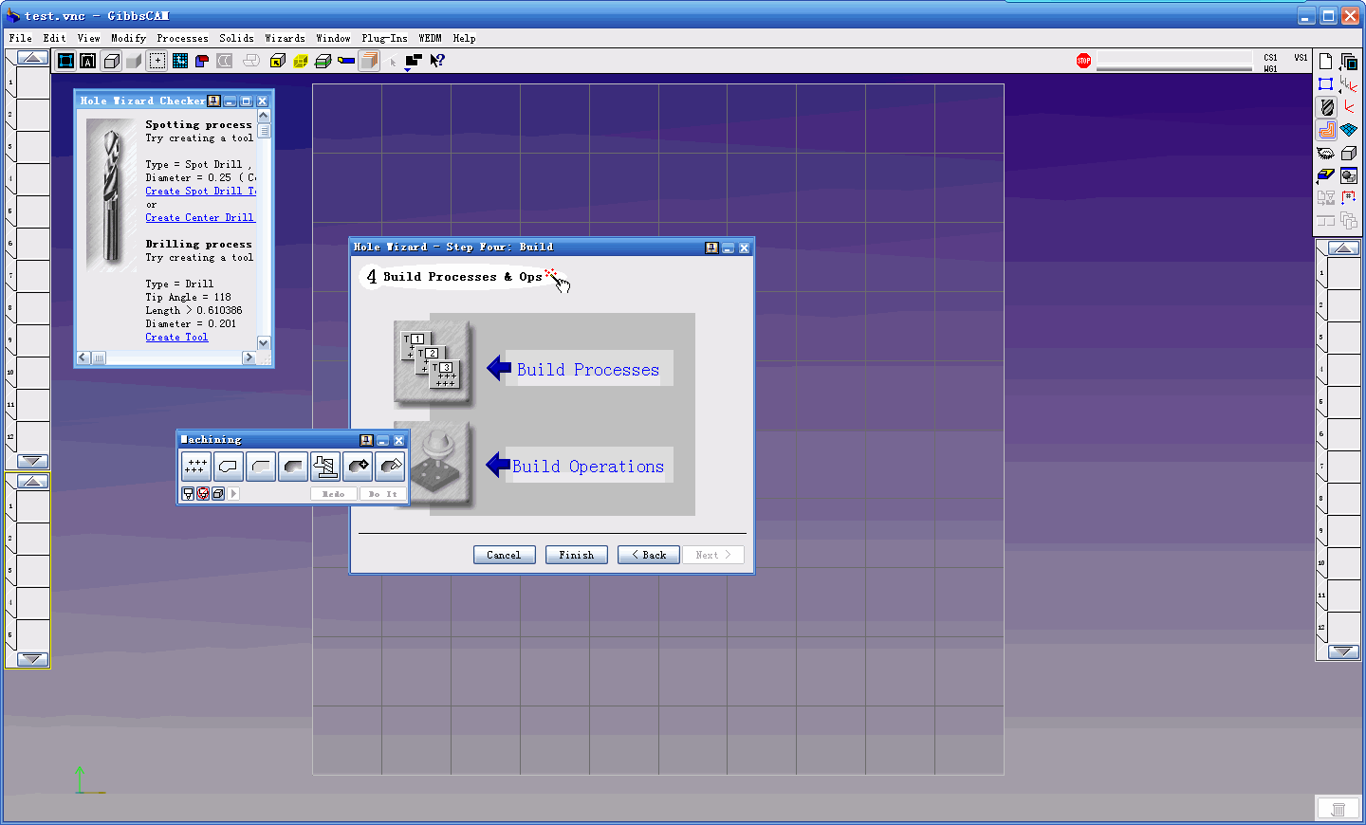Click the eye view control icon

click(x=1326, y=153)
